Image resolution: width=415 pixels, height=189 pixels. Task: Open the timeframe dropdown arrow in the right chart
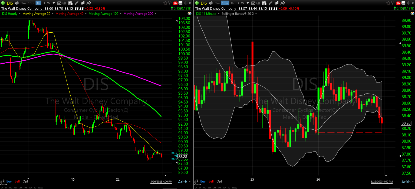point(248,3)
